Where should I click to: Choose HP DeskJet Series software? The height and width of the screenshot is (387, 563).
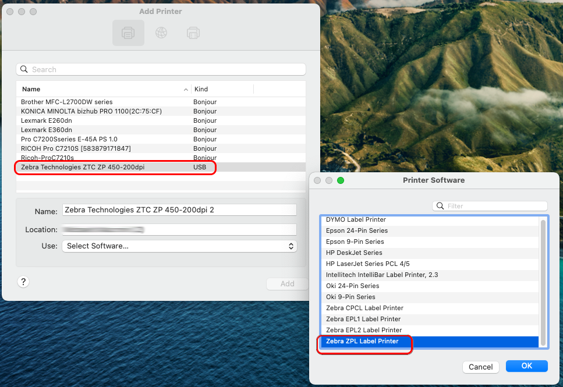point(430,253)
